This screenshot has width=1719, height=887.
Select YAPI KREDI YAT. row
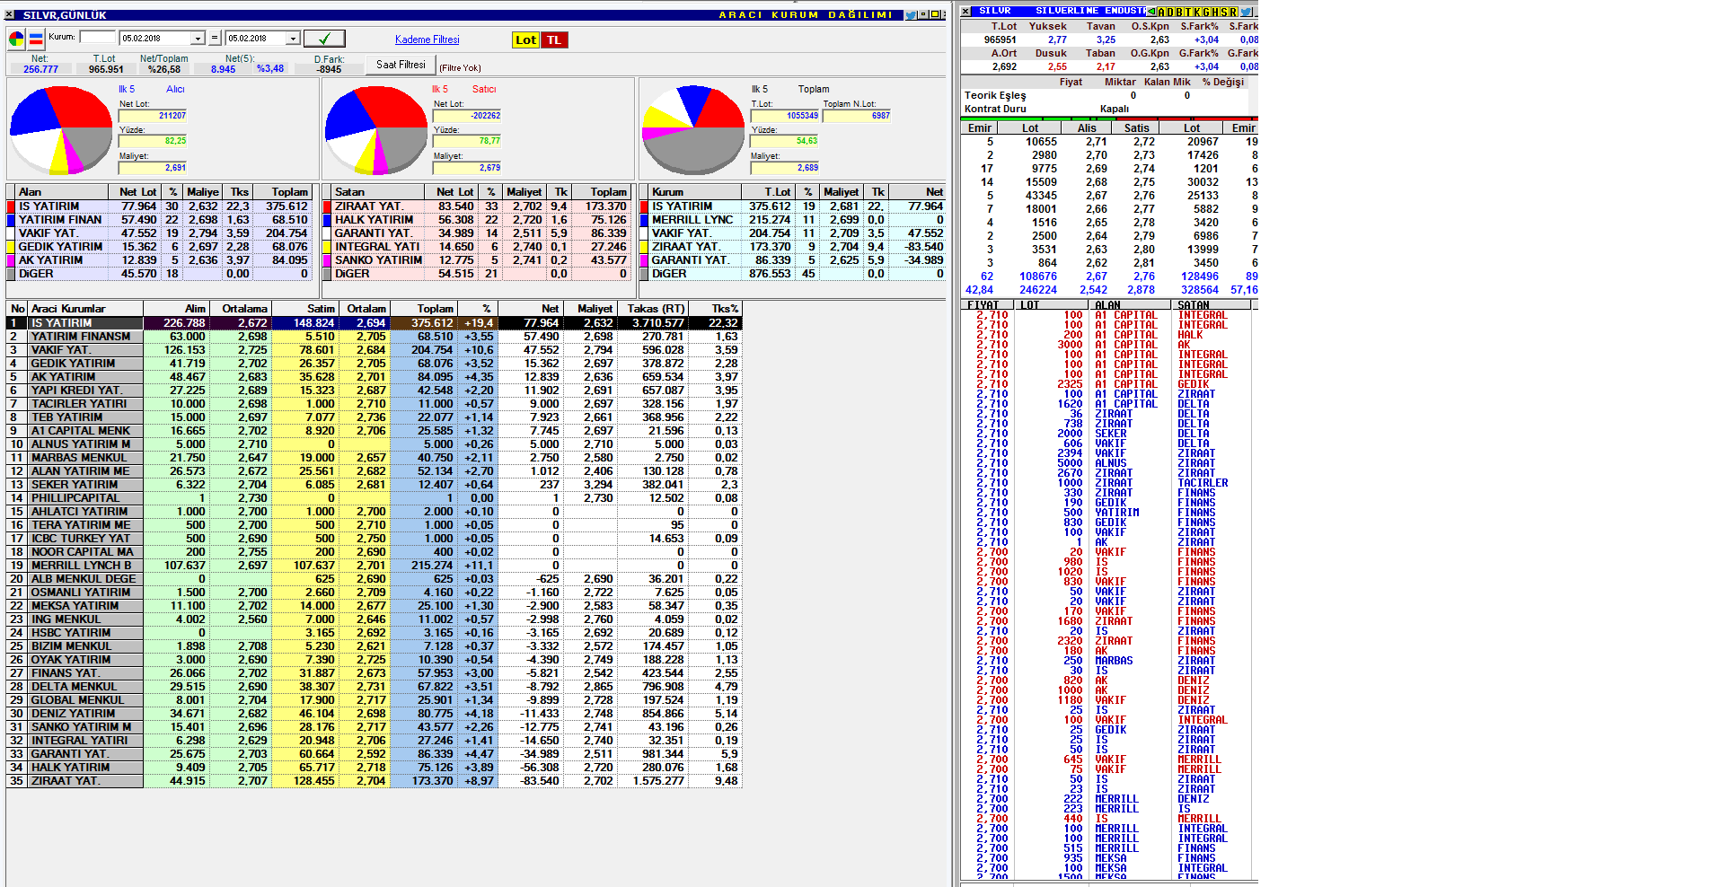[375, 391]
